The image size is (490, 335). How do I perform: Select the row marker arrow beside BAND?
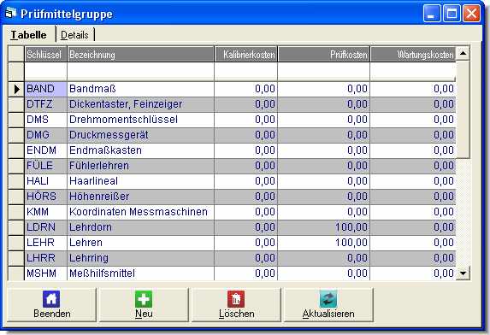coord(16,89)
